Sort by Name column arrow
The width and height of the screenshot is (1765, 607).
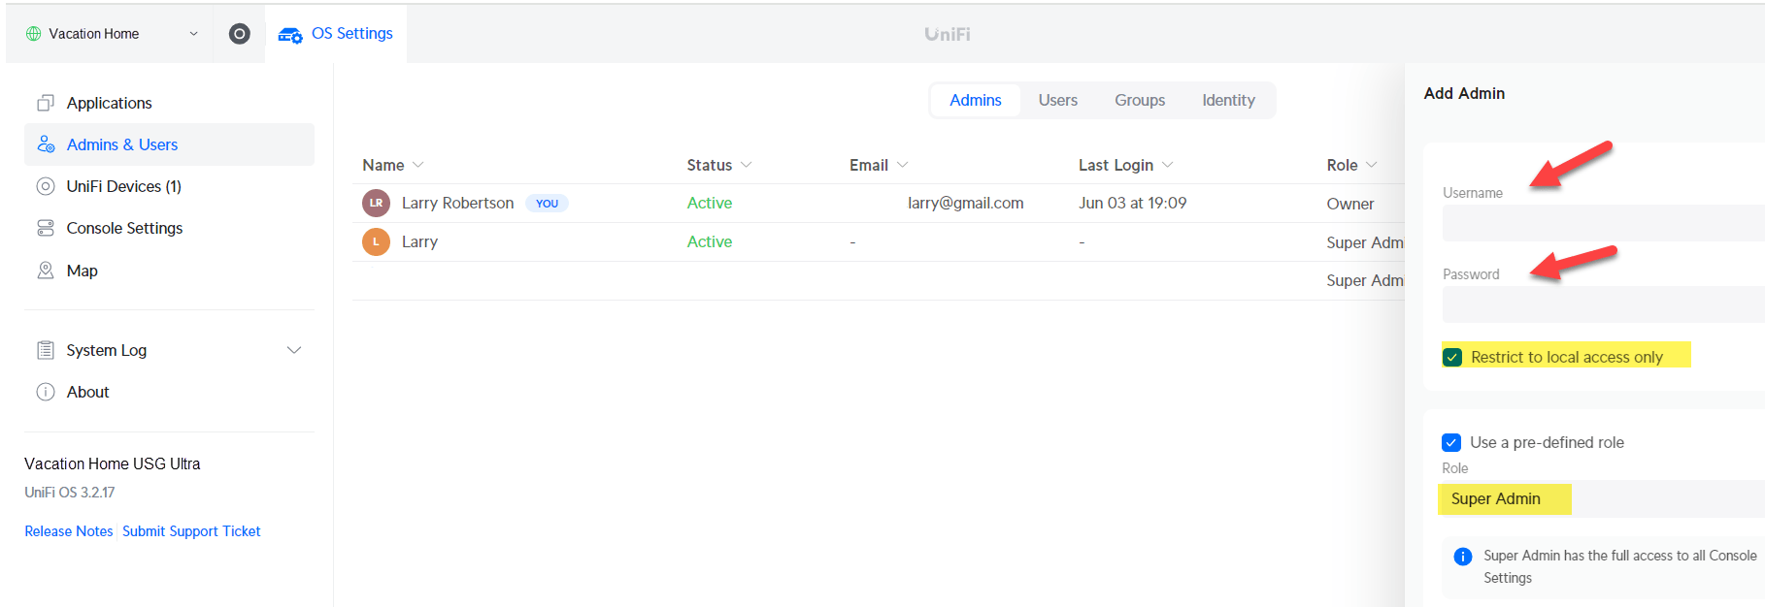[418, 165]
